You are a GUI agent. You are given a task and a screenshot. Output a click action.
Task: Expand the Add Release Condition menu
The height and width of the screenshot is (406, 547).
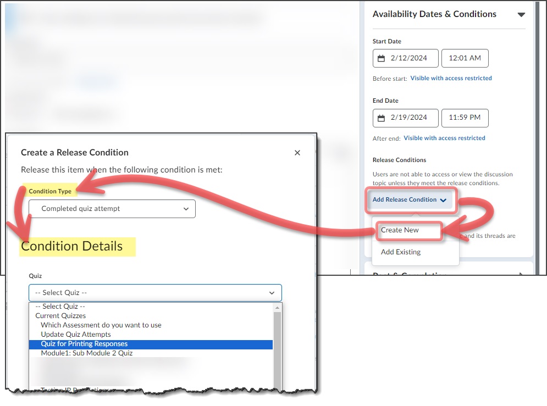(x=409, y=200)
